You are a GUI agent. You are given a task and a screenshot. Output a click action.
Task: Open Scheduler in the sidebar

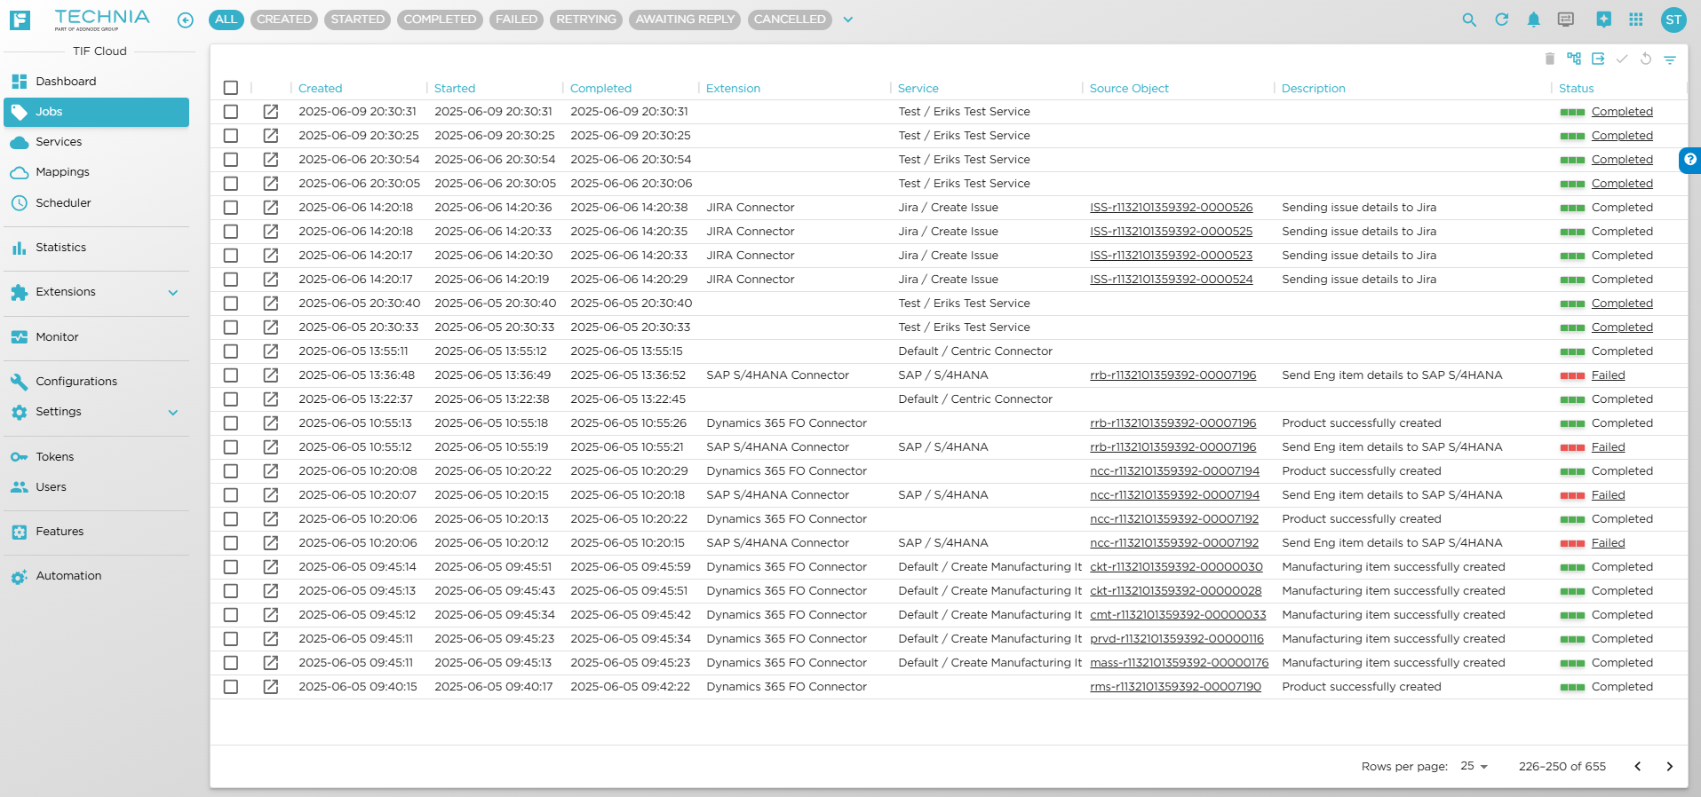63,203
